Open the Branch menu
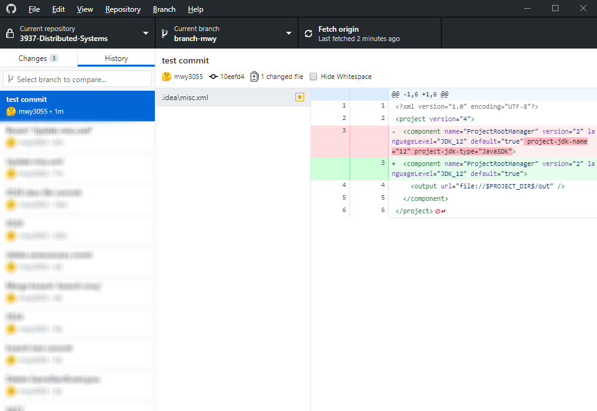 [x=164, y=9]
